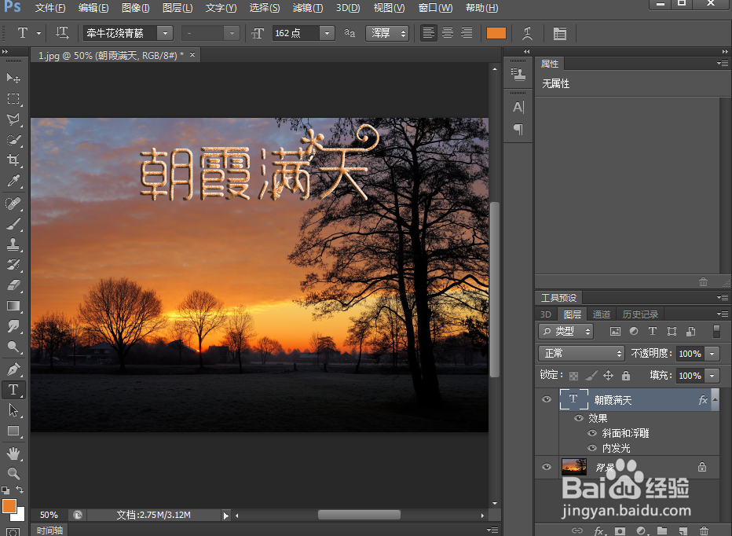Switch to the 通道 tab
732x536 pixels.
pyautogui.click(x=602, y=314)
